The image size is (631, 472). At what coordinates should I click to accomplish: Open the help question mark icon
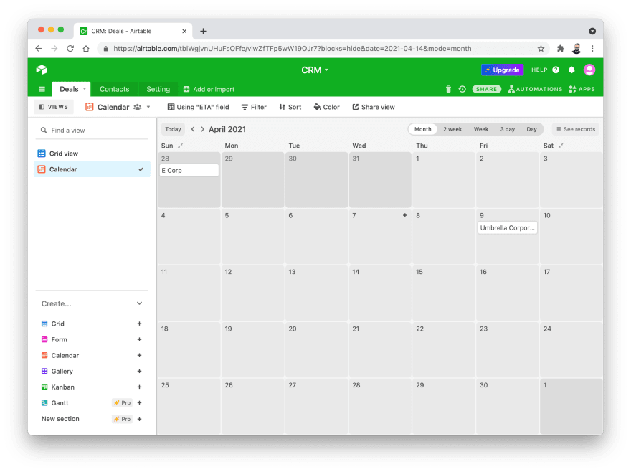tap(556, 70)
